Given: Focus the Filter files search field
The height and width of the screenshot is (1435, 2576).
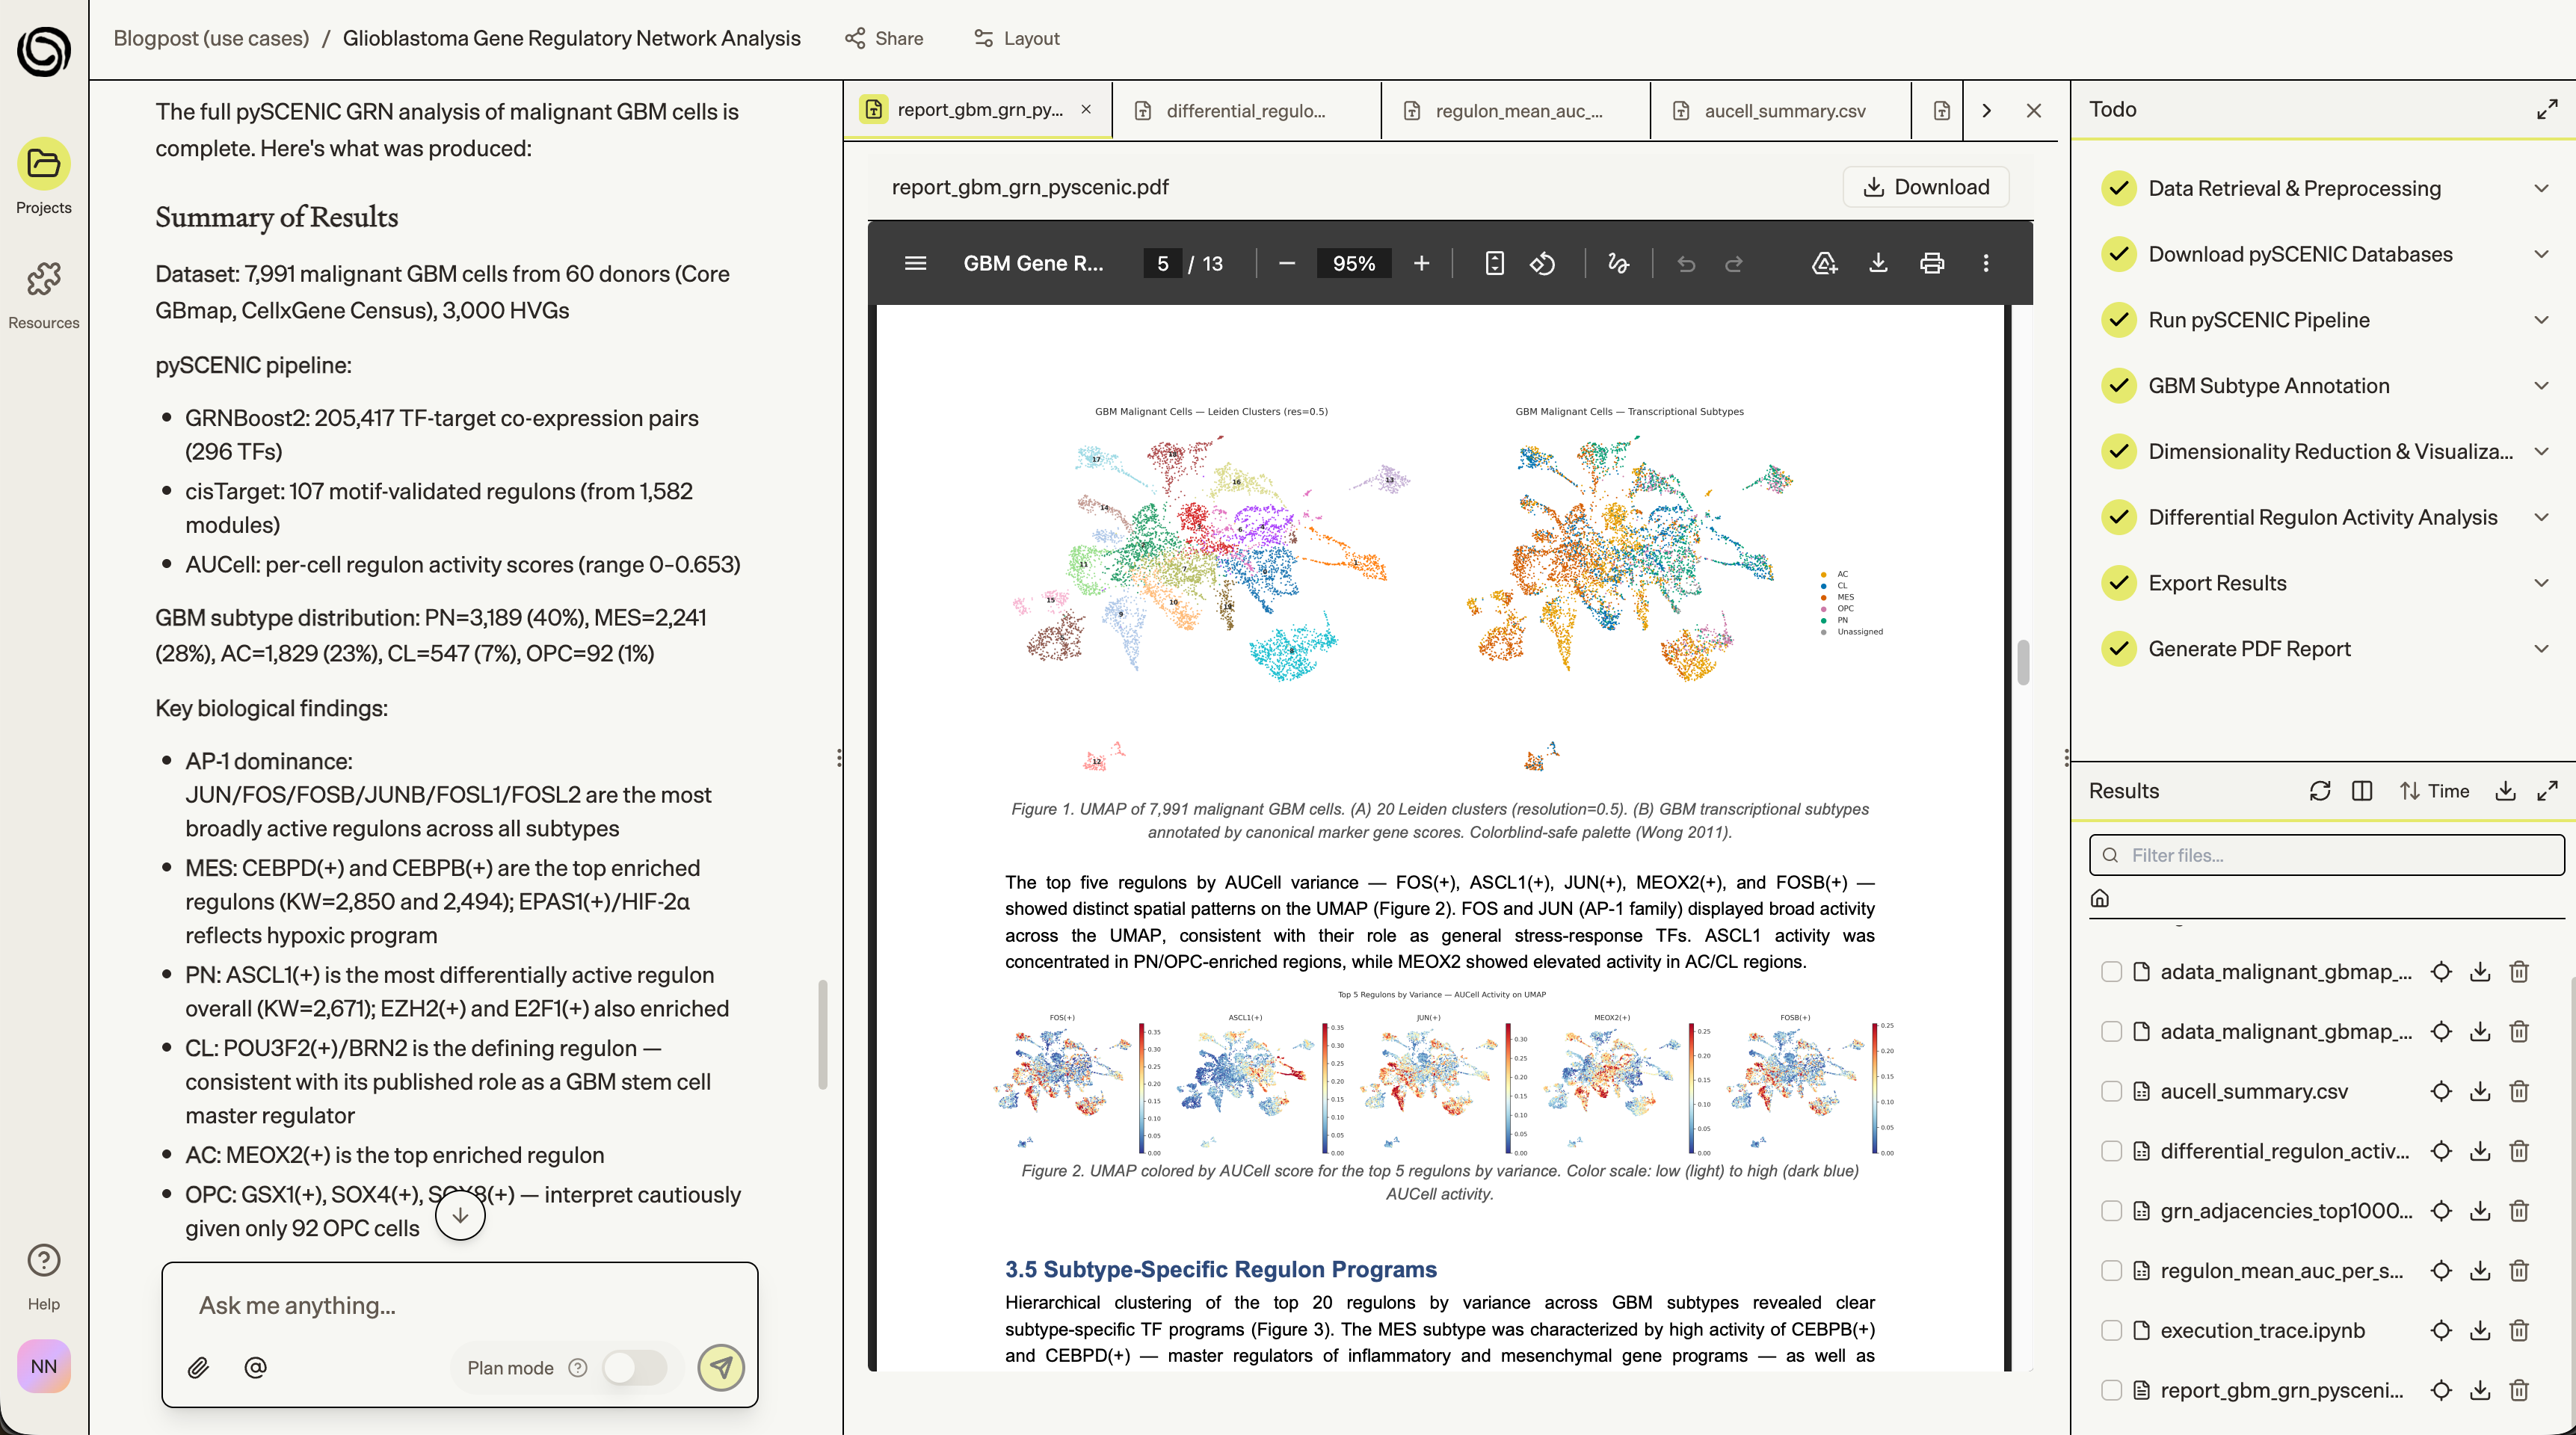Looking at the screenshot, I should [2327, 855].
